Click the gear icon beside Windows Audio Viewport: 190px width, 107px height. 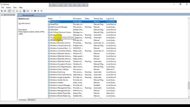(49, 35)
